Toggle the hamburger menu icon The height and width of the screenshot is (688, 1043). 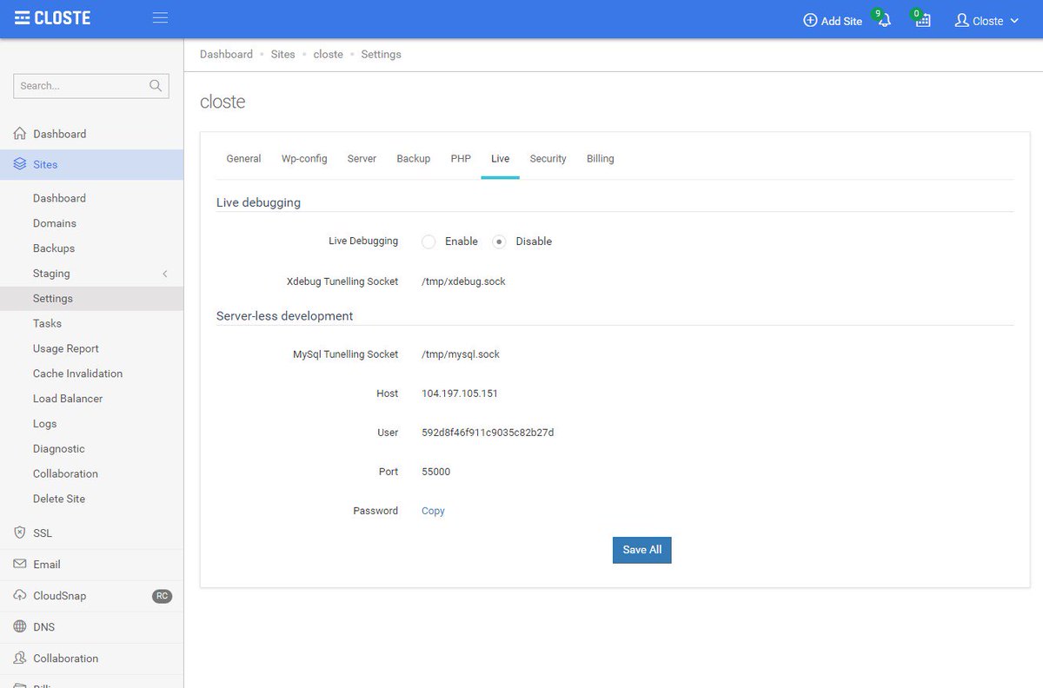coord(160,18)
